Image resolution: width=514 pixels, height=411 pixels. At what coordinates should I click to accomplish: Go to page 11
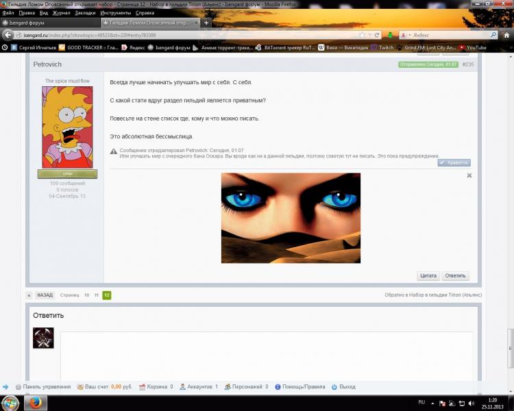[97, 295]
